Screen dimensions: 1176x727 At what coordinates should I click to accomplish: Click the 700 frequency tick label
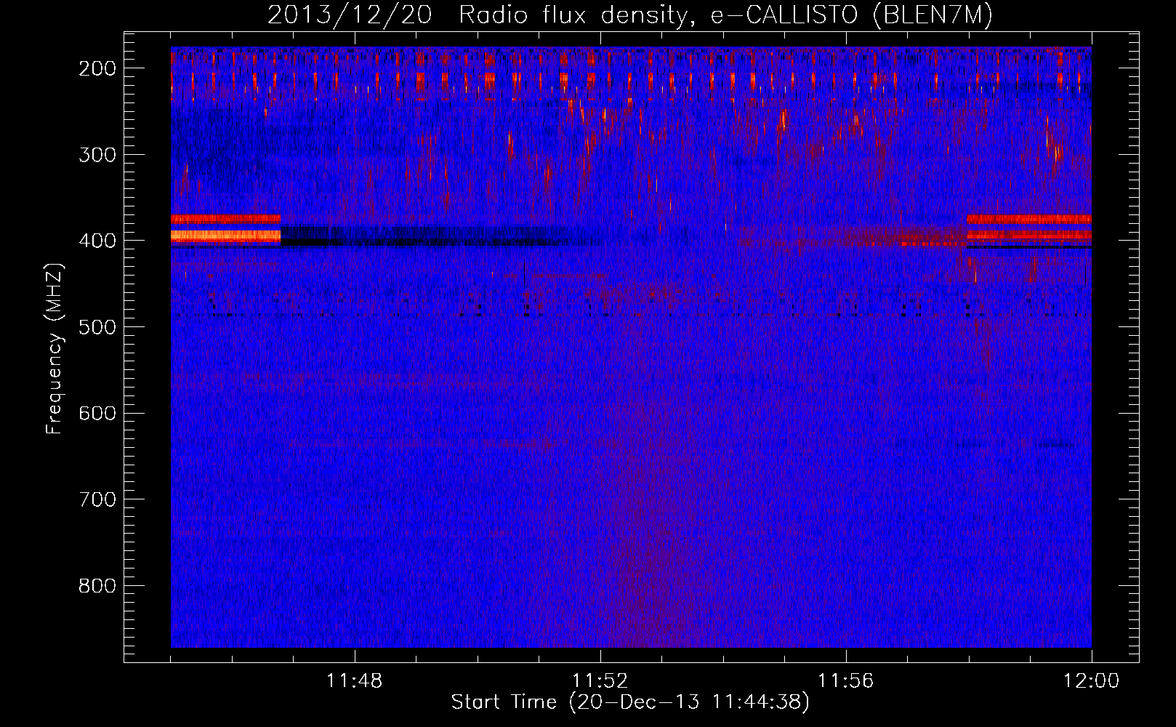(97, 499)
